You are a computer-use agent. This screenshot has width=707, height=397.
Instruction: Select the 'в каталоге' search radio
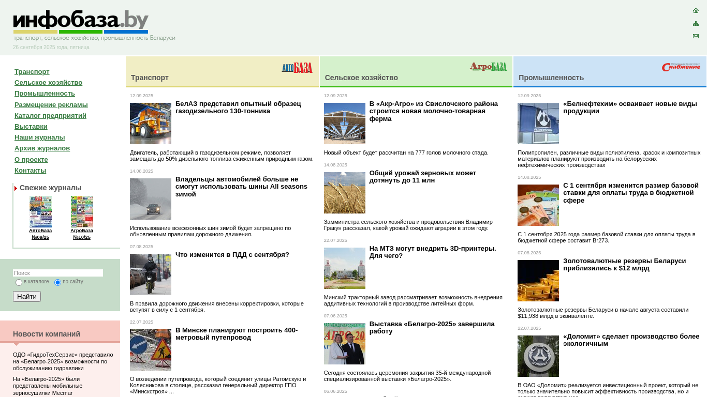[19, 282]
